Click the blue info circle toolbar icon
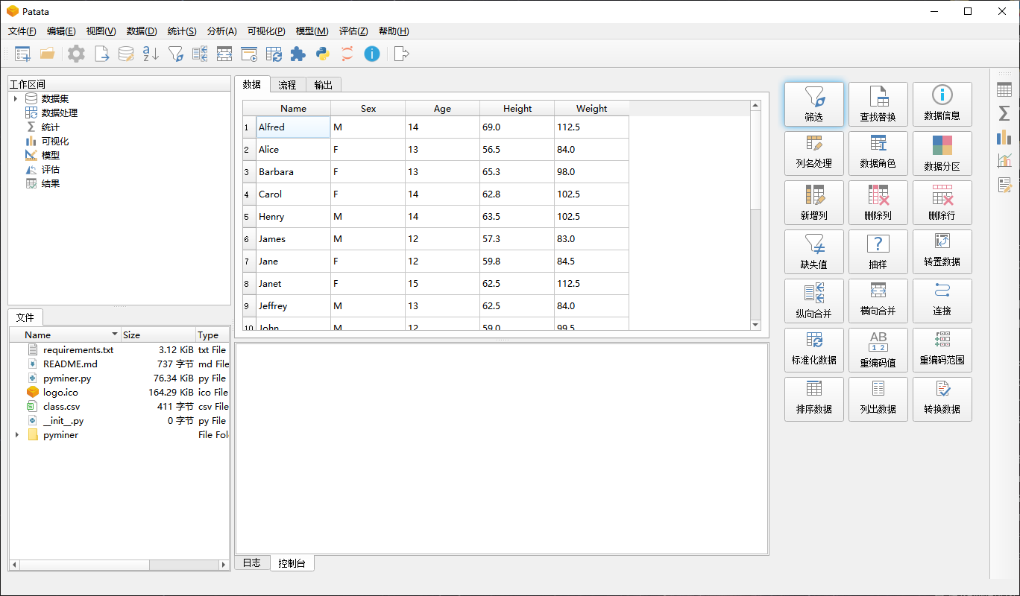Image resolution: width=1020 pixels, height=596 pixels. (371, 54)
